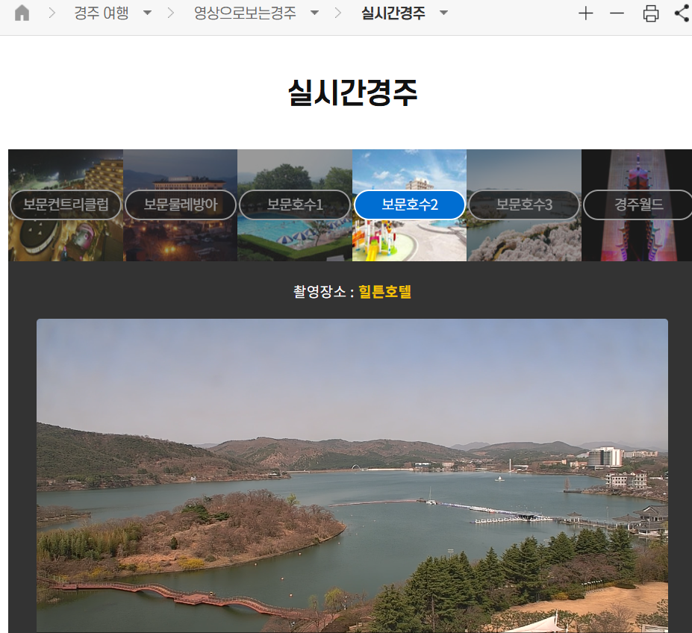692x633 pixels.
Task: Open the 영상으로보는경주 breadcrumb link
Action: (x=245, y=13)
